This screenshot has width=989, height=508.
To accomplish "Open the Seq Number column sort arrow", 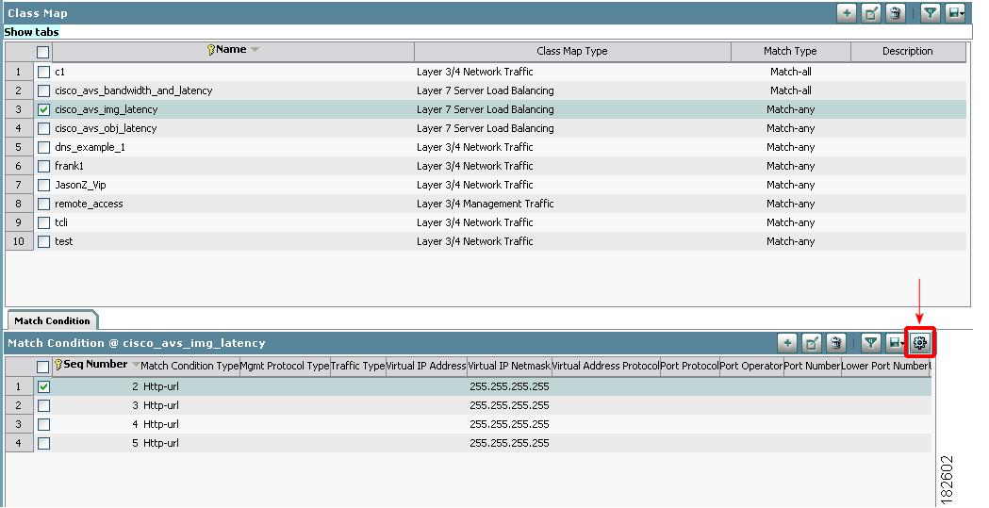I will coord(136,365).
